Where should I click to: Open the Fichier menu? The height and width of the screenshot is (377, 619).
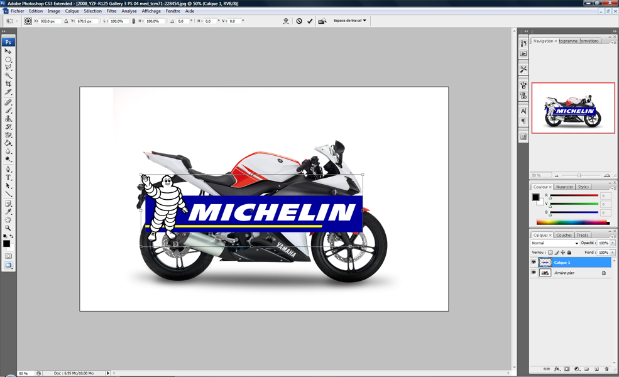click(x=18, y=11)
